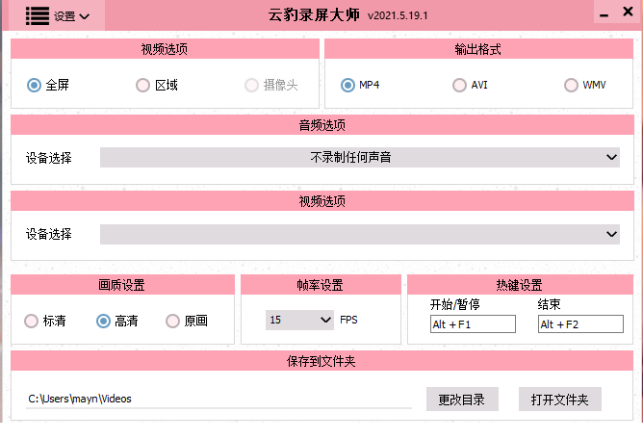Image resolution: width=643 pixels, height=439 pixels.
Task: Expand the empty video device dropdown
Action: (x=360, y=234)
